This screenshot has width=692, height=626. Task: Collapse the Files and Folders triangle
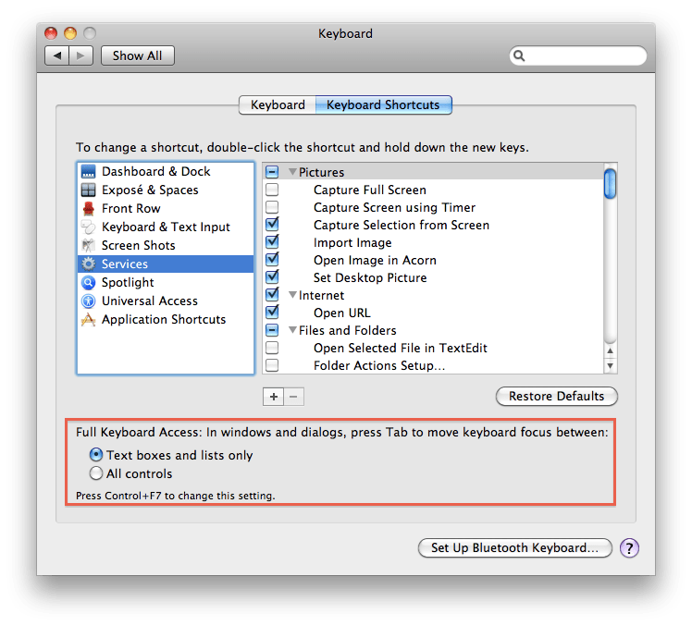pos(292,330)
